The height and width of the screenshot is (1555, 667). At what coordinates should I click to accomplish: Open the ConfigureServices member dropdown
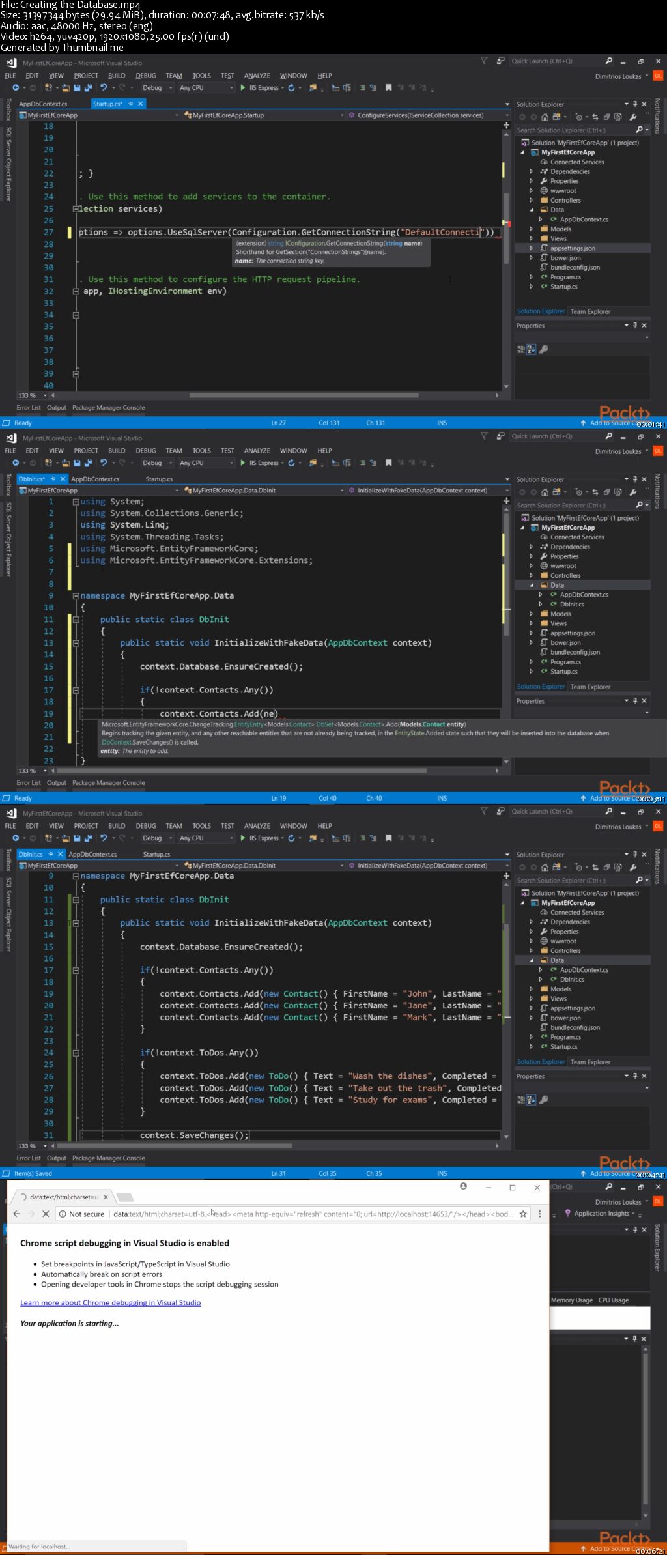coord(428,115)
